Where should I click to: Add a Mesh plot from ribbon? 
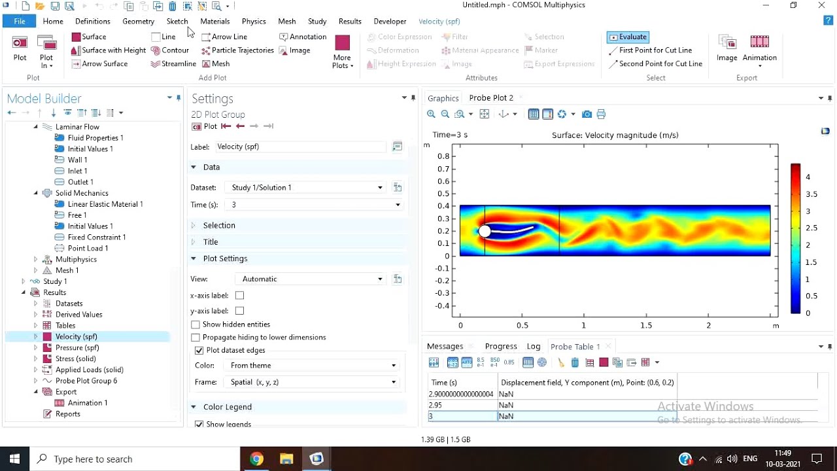[216, 63]
